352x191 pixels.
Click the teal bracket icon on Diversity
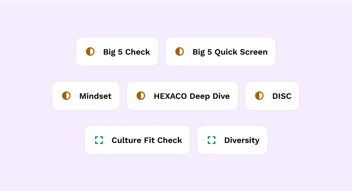[211, 140]
